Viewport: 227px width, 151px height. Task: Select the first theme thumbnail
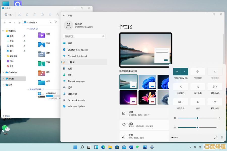pos(128,82)
